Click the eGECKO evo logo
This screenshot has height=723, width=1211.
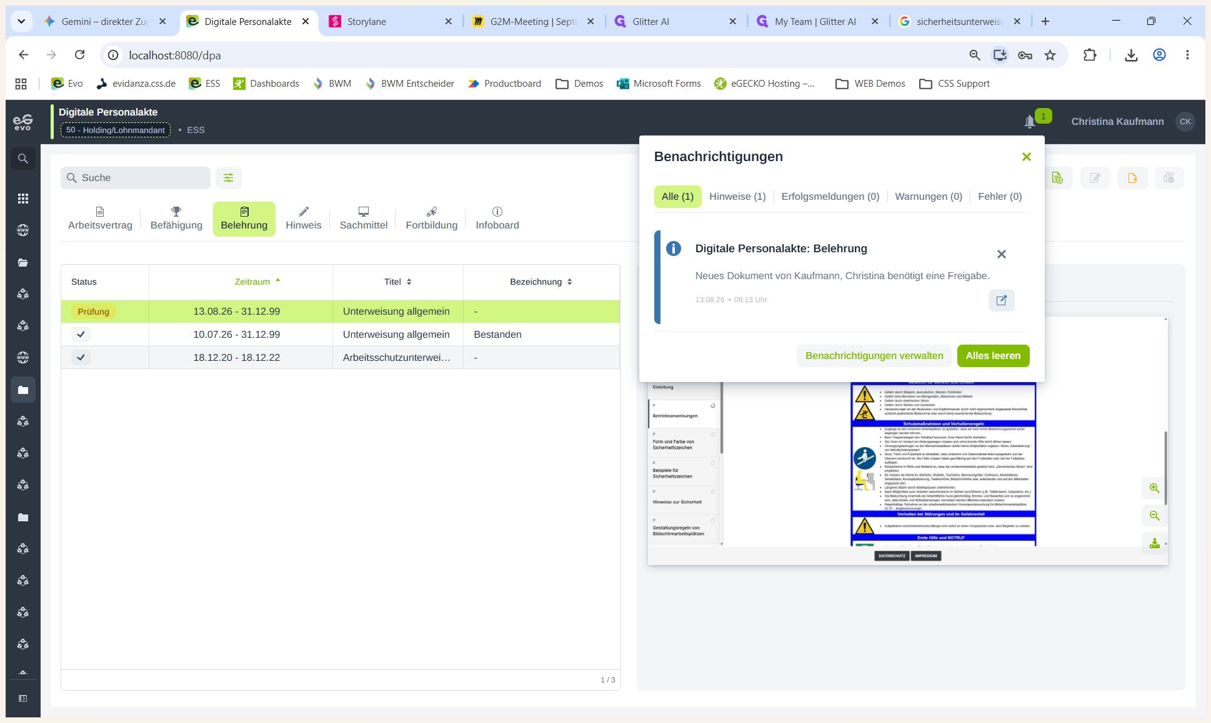coord(23,122)
